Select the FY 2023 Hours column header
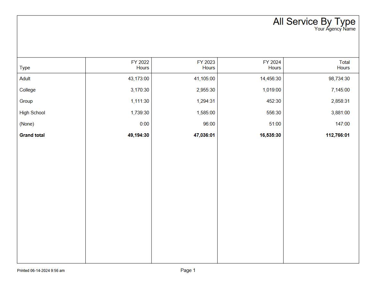The width and height of the screenshot is (376, 288). point(205,65)
